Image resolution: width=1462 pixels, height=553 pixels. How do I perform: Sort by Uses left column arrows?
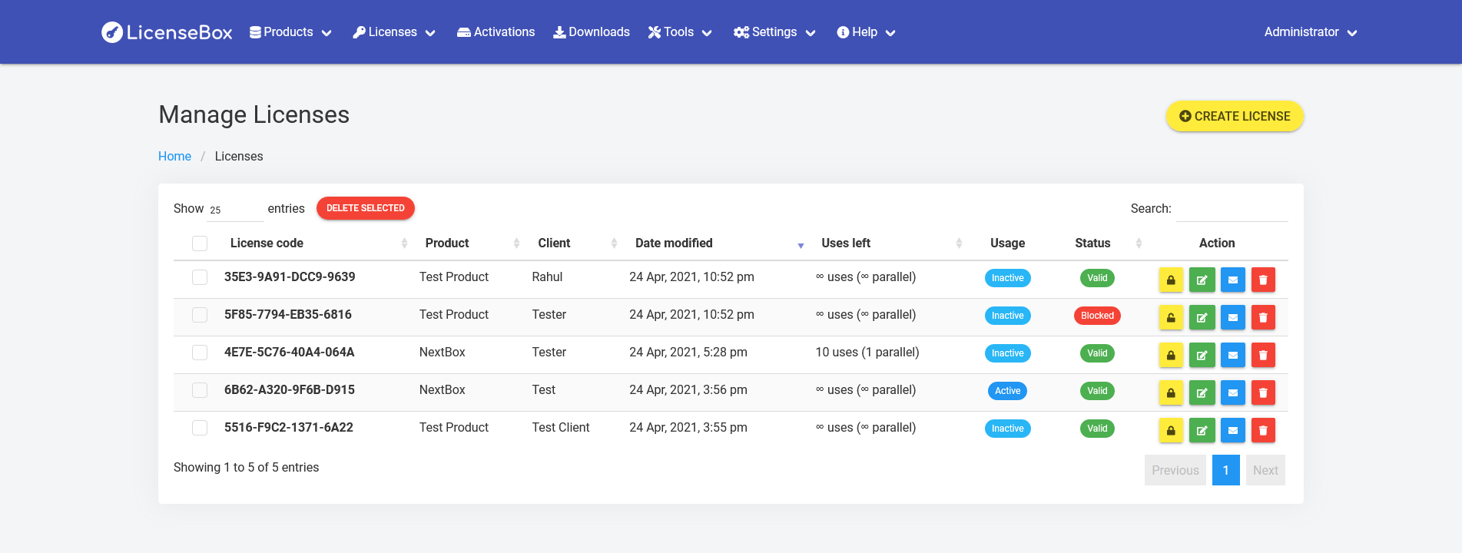[x=959, y=243]
